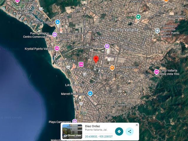Image resolution: width=188 pixels, height=141 pixels.
Task: Click the Independencia neighborhood label
Action: pos(130,67)
